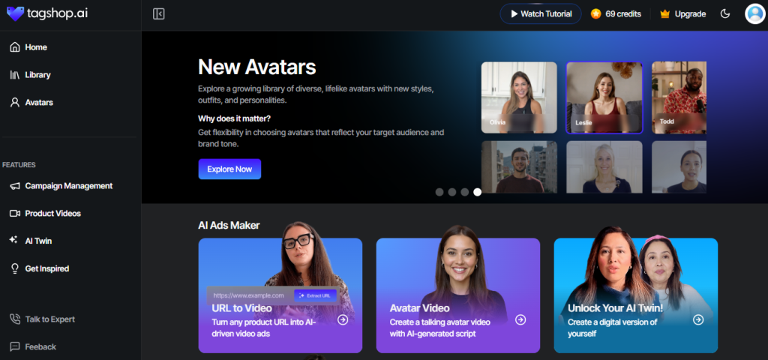Select the fourth active carousel dot

click(478, 192)
